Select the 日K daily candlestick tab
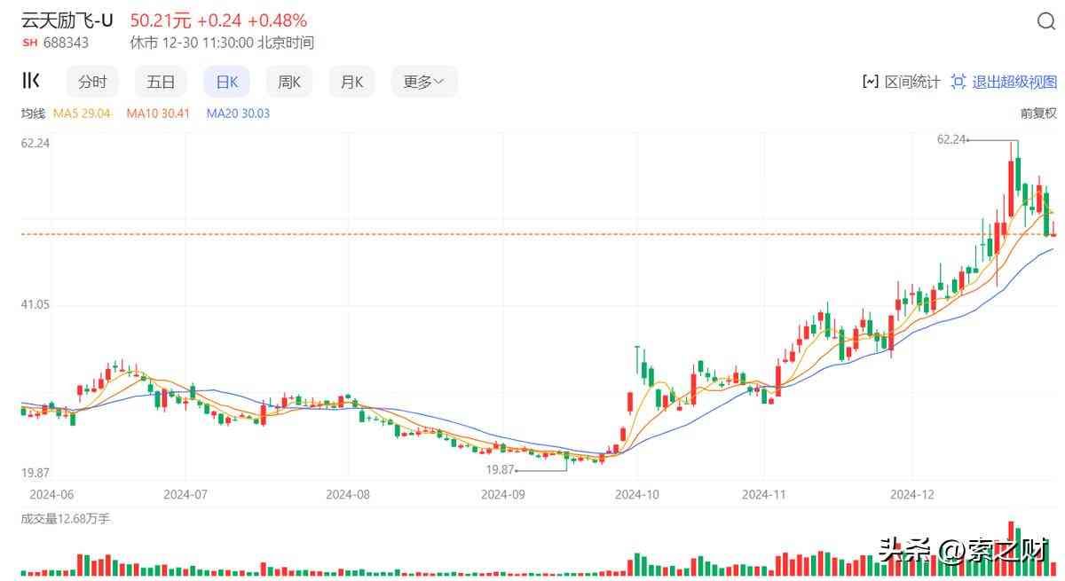Image resolution: width=1065 pixels, height=581 pixels. 226,82
